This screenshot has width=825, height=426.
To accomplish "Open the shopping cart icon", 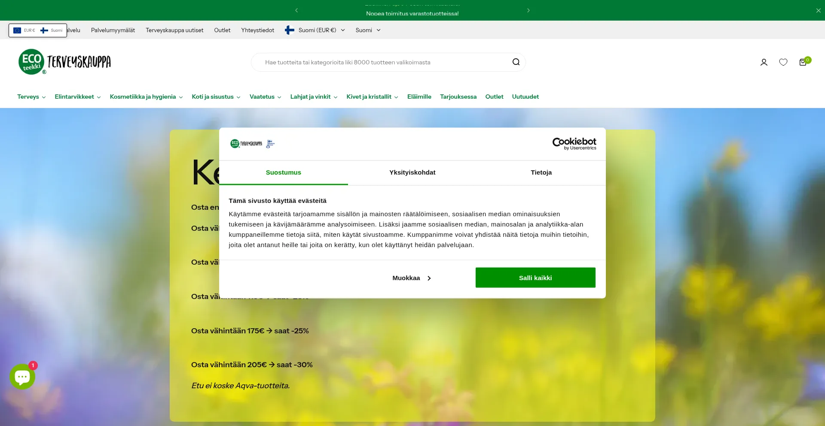I will click(803, 62).
